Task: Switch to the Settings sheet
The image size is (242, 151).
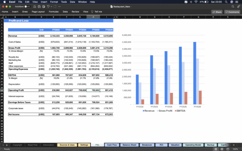Action: tap(84, 145)
